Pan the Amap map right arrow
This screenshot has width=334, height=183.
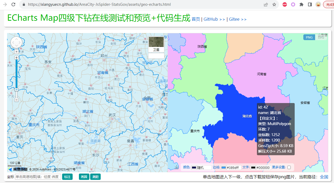click(x=20, y=43)
